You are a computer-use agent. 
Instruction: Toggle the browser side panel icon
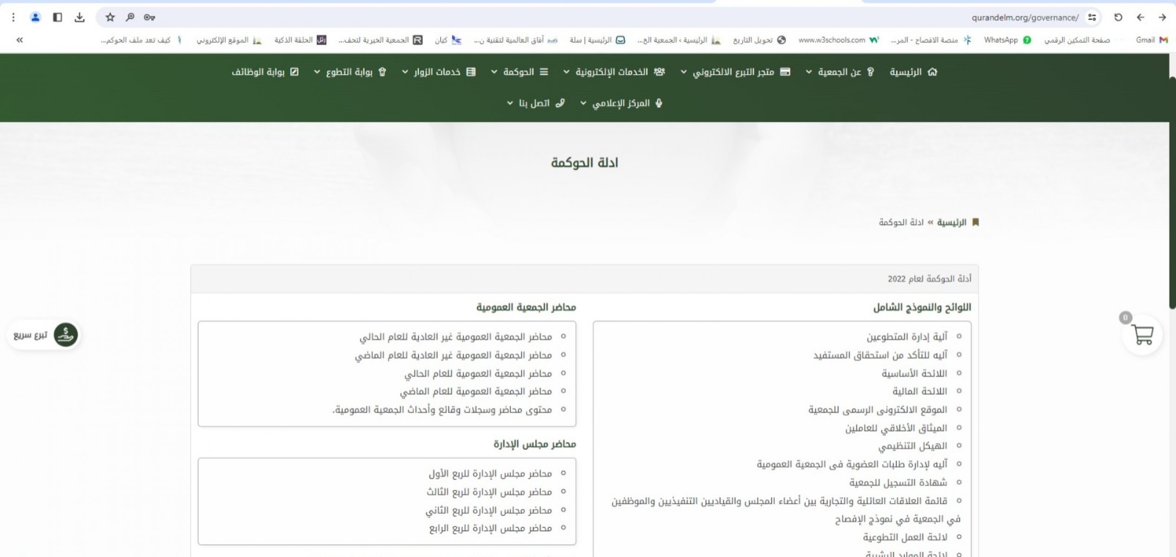coord(58,17)
